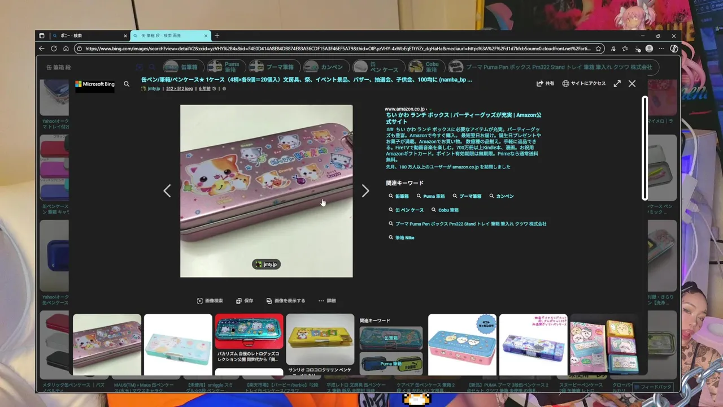Search related keyword Puma 筆箱 in side panel
Screen dimensions: 723x407
pos(430,196)
